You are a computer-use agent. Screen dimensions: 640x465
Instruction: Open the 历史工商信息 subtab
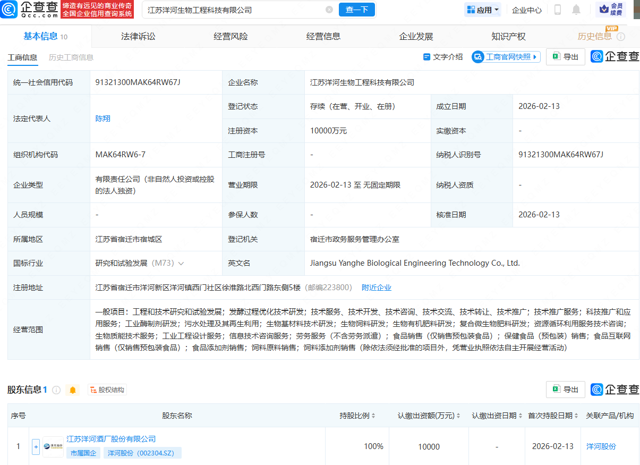(x=71, y=57)
